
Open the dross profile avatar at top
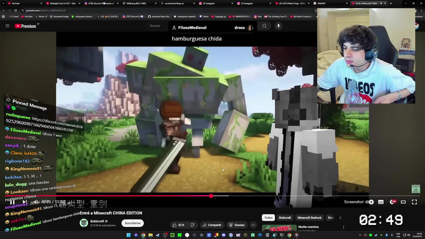250,28
